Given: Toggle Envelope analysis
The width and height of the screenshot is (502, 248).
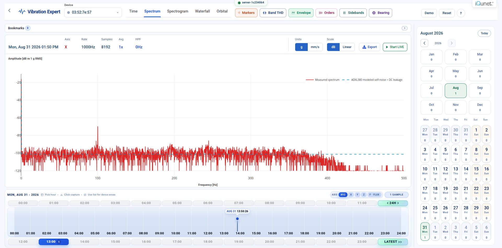Looking at the screenshot, I should (301, 13).
